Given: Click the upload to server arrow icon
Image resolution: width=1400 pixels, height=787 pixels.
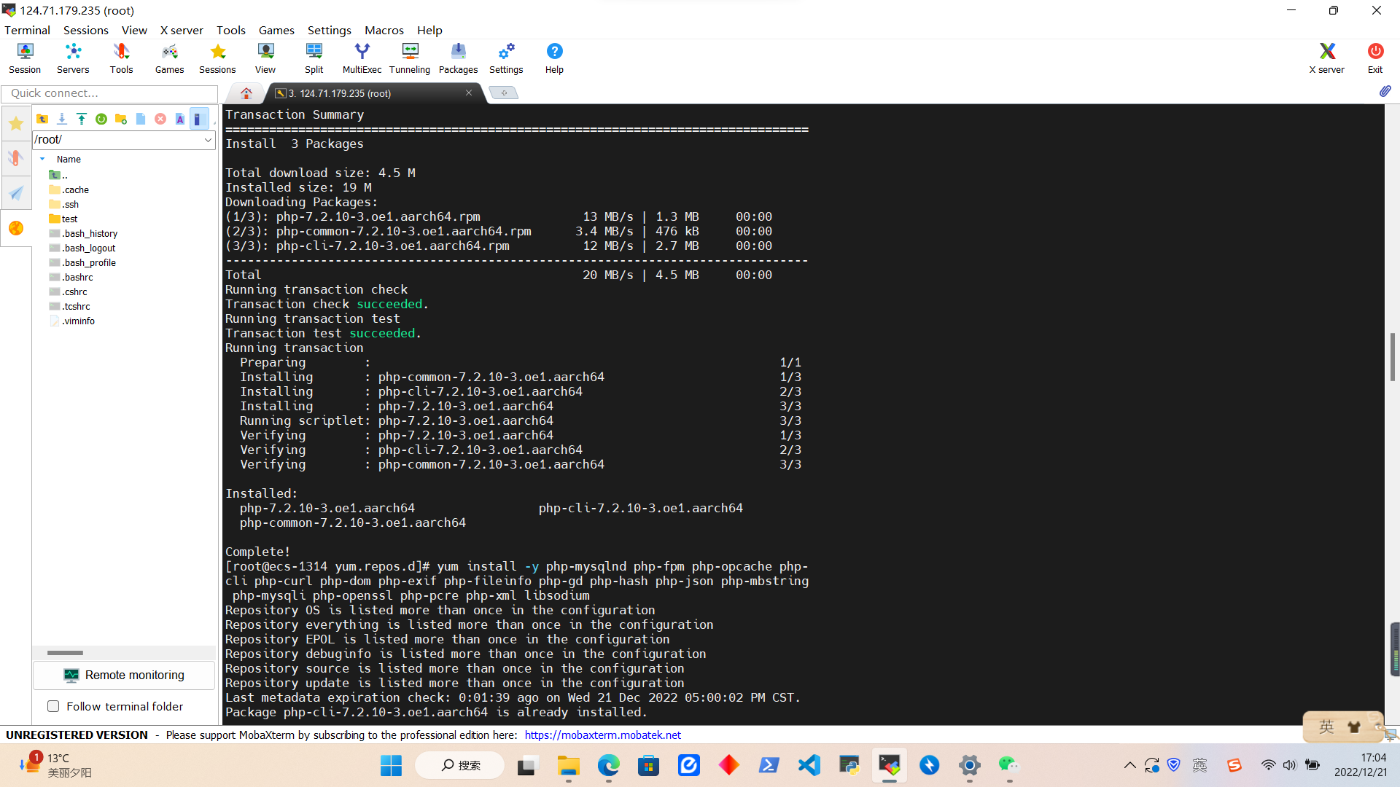Looking at the screenshot, I should (x=82, y=119).
